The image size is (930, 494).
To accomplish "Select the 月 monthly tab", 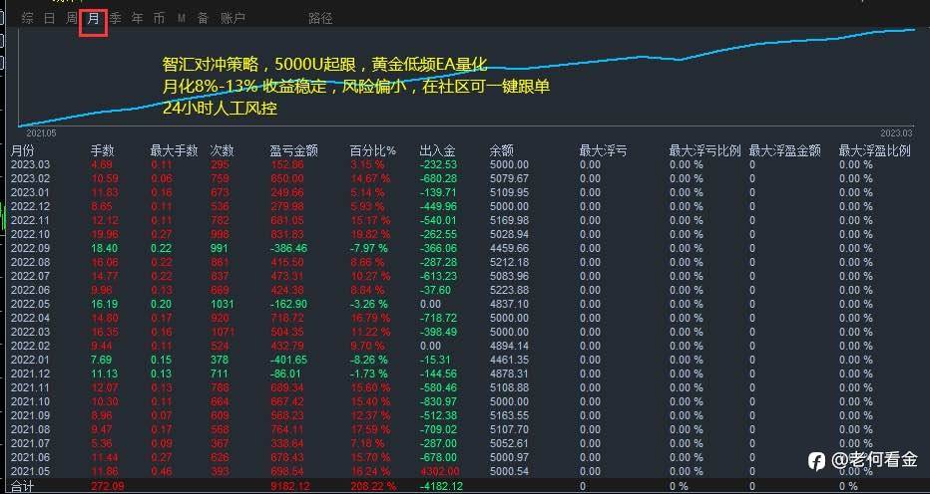I will pyautogui.click(x=93, y=18).
